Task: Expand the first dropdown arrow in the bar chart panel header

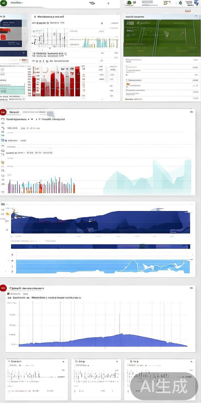Action: pyautogui.click(x=32, y=119)
